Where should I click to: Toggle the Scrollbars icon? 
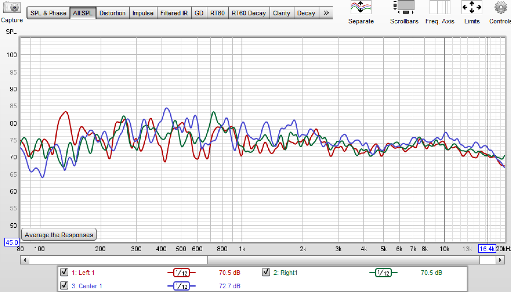point(404,8)
